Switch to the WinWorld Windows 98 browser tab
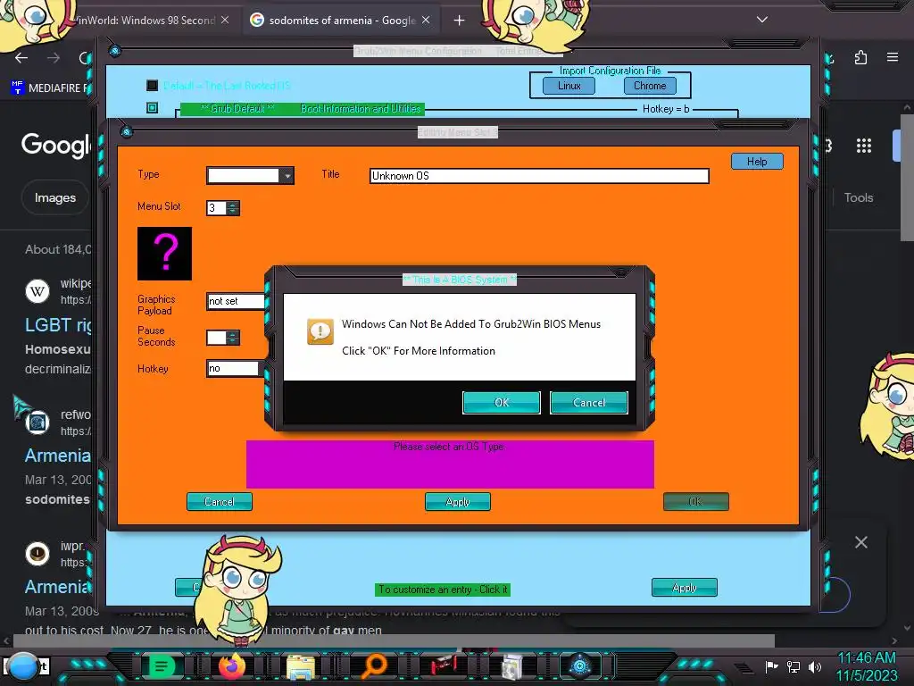Image resolution: width=914 pixels, height=686 pixels. pyautogui.click(x=145, y=21)
